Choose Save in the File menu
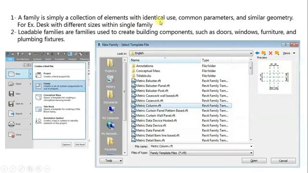308x173 pixels. pyautogui.click(x=19, y=94)
